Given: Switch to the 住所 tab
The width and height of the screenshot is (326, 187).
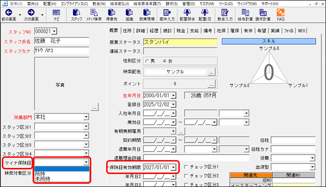Looking at the screenshot, I should point(127,31).
